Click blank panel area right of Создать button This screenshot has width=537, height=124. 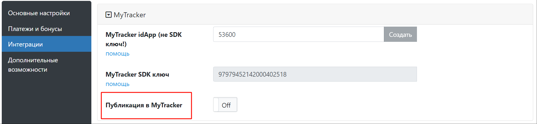pyautogui.click(x=474, y=35)
